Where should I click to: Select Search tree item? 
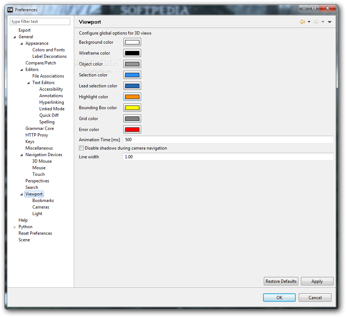coord(32,187)
